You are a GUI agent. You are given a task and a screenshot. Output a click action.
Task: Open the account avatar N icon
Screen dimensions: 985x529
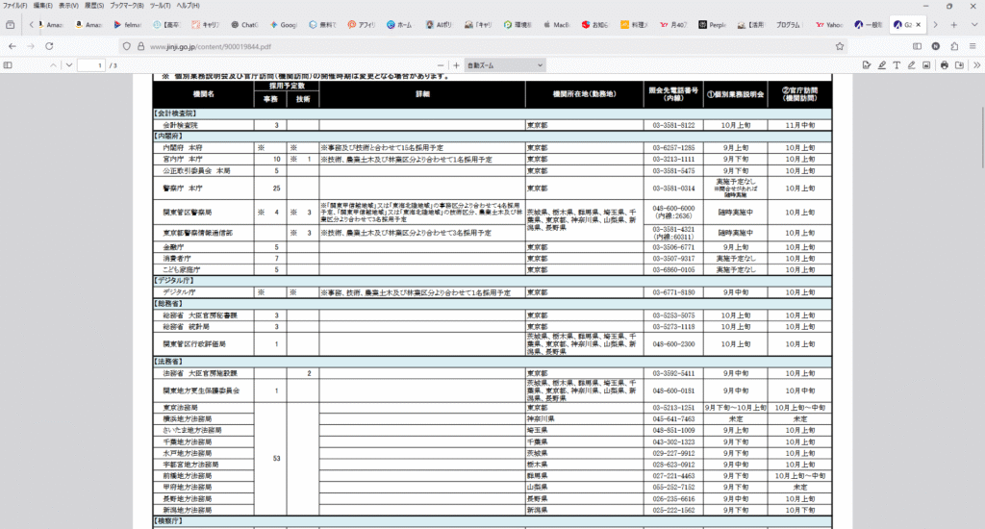[936, 46]
